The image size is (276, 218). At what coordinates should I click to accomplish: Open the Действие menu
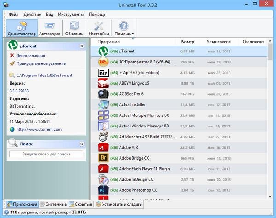pos(32,14)
